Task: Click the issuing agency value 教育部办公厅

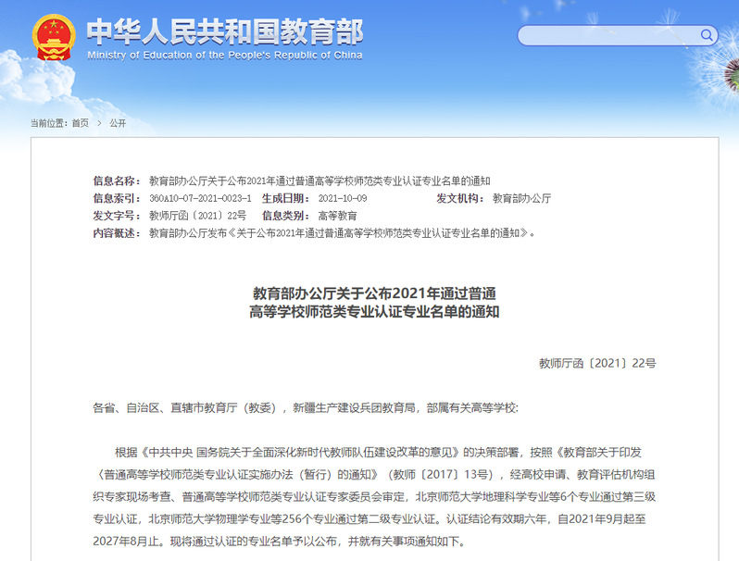Action: pyautogui.click(x=521, y=199)
